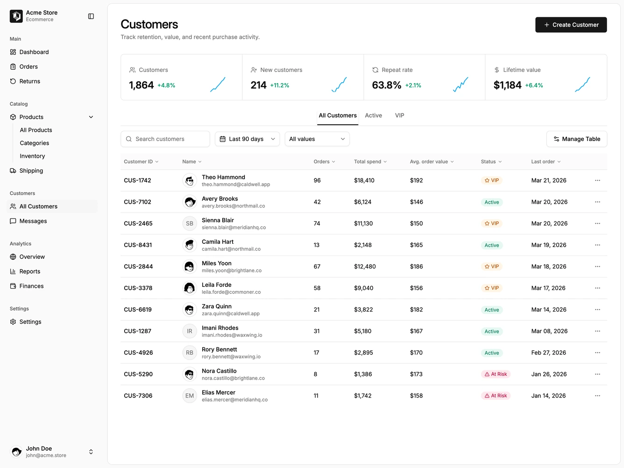Open row actions for Imani Rhodes
The width and height of the screenshot is (624, 468).
point(597,331)
